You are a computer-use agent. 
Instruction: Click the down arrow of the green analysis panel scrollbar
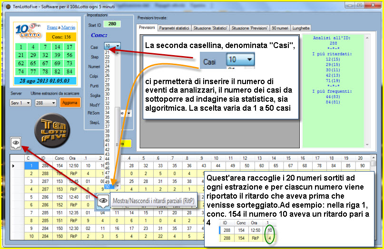[x=367, y=145]
